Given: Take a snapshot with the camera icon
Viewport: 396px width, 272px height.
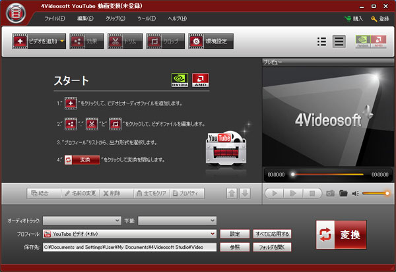Looking at the screenshot, I should click(x=331, y=194).
